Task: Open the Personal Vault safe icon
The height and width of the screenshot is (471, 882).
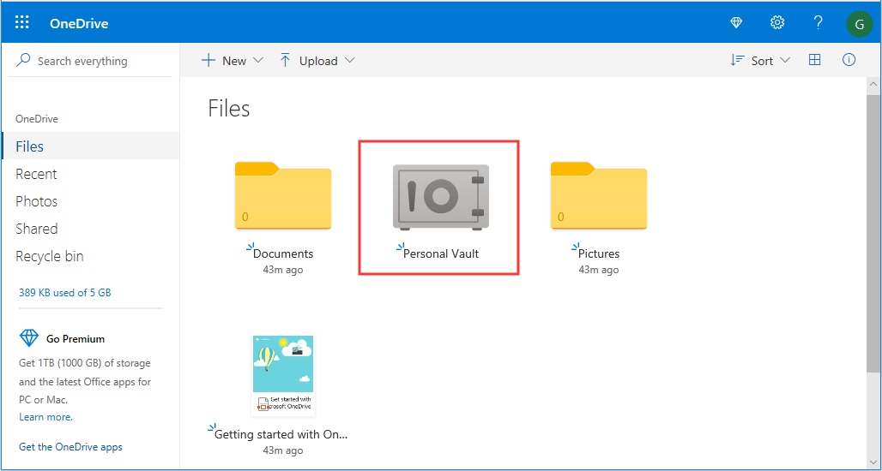Action: 440,197
